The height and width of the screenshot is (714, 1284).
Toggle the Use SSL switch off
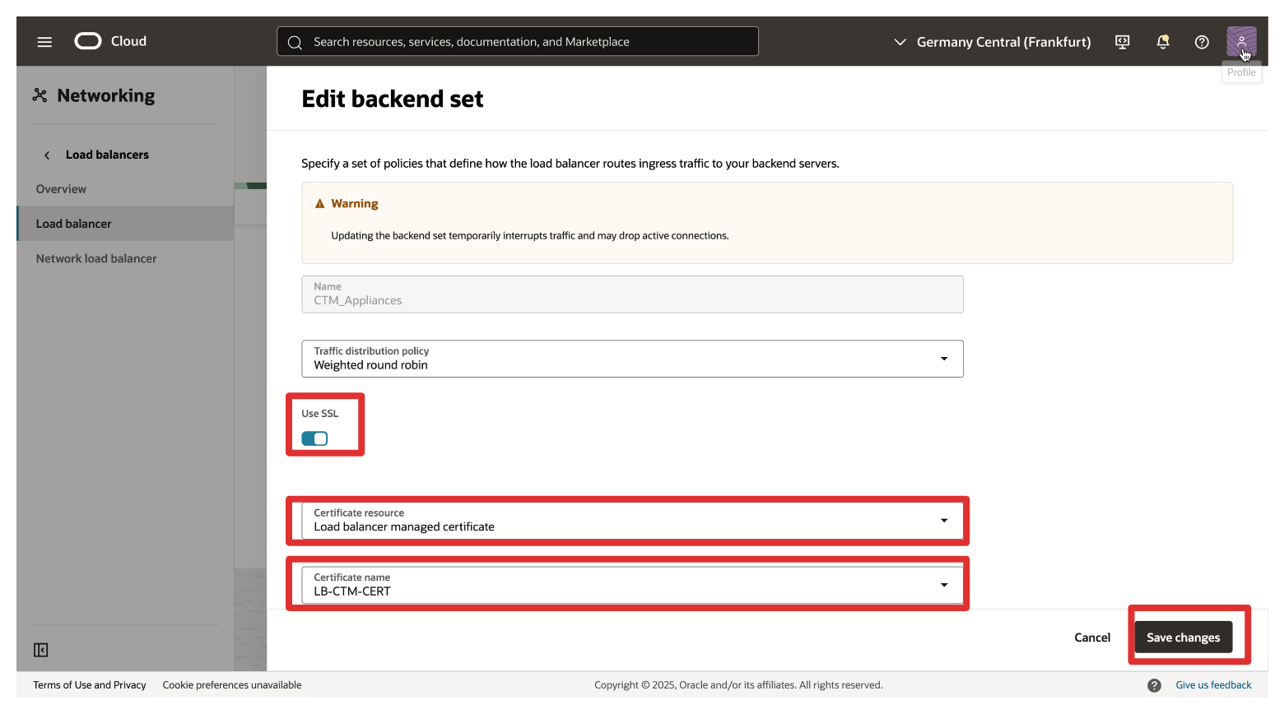314,438
